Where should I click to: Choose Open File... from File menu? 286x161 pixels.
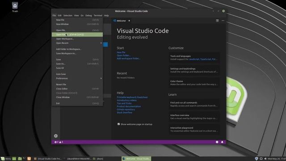click(77, 30)
